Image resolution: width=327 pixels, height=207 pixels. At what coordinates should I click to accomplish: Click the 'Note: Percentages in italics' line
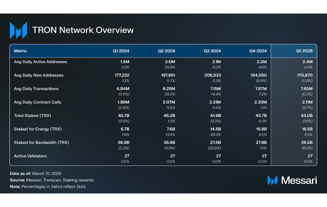(x=48, y=187)
